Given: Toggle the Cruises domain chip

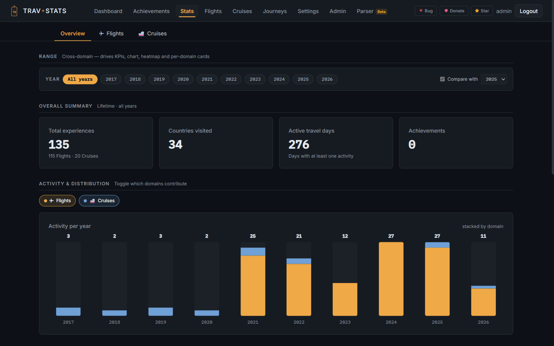Looking at the screenshot, I should (99, 201).
